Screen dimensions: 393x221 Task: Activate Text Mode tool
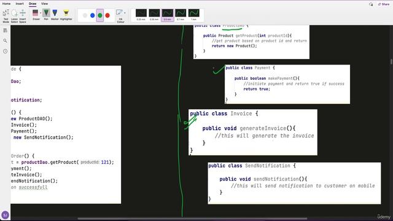(6, 16)
